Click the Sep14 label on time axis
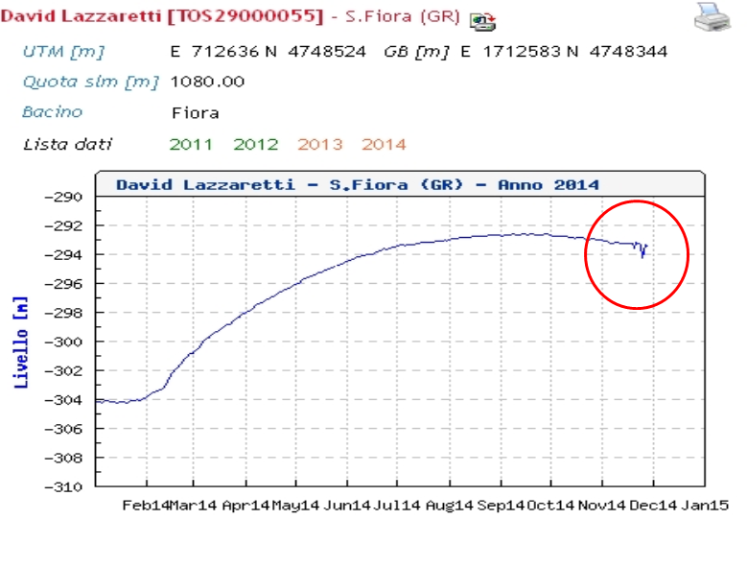This screenshot has height=567, width=747. click(501, 505)
